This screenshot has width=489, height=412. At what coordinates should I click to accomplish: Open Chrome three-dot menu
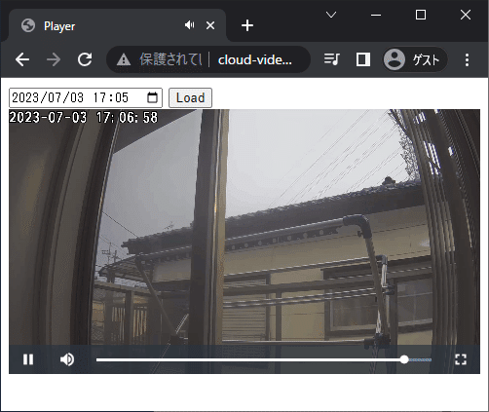tap(467, 59)
